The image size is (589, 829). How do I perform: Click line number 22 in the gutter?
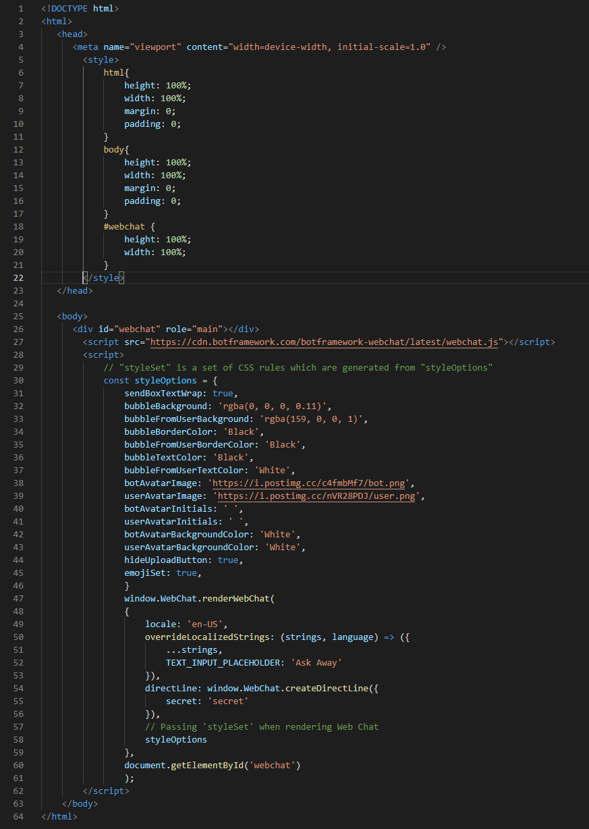pos(18,277)
